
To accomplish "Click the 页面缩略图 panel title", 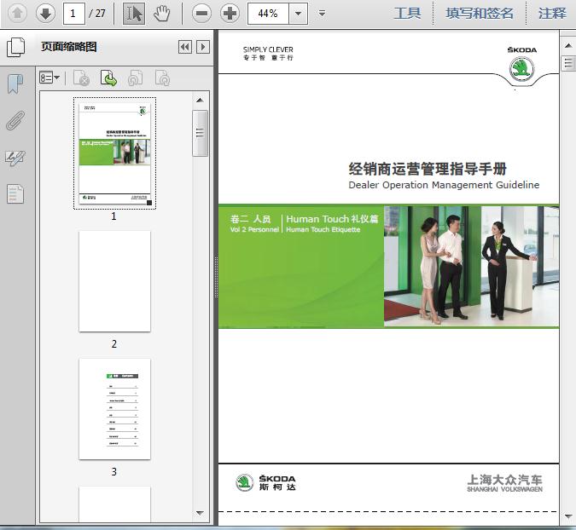I will coord(69,47).
